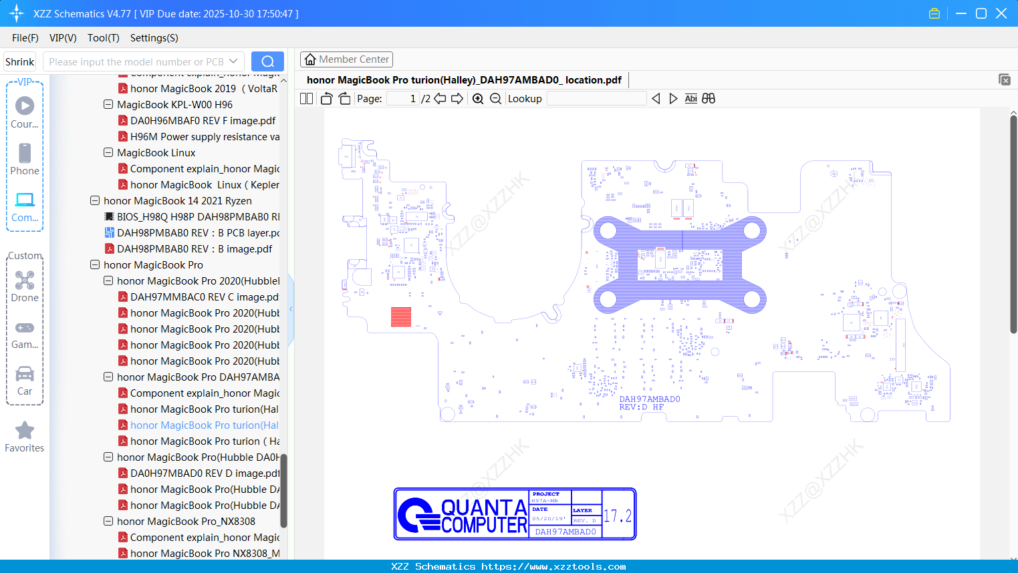
Task: Find next lookup match
Action: point(673,98)
